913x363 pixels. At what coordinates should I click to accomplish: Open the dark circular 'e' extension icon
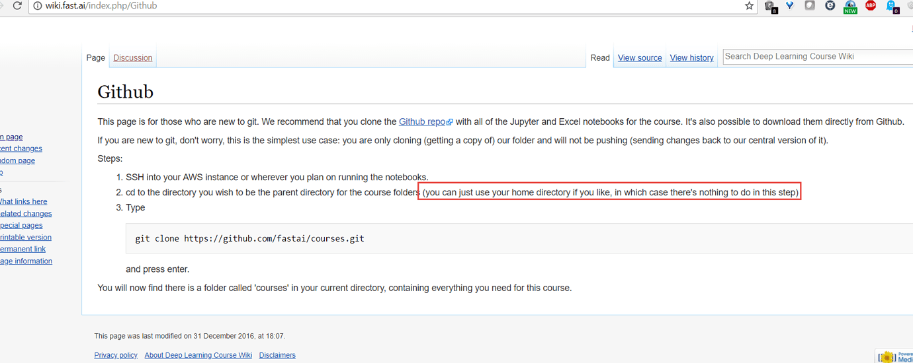point(830,6)
